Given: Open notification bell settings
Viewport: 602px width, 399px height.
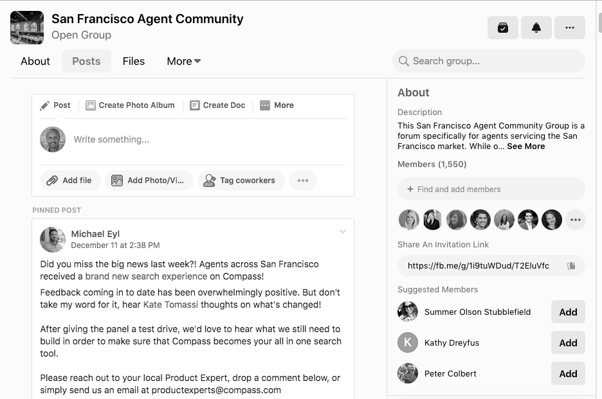Looking at the screenshot, I should point(536,28).
